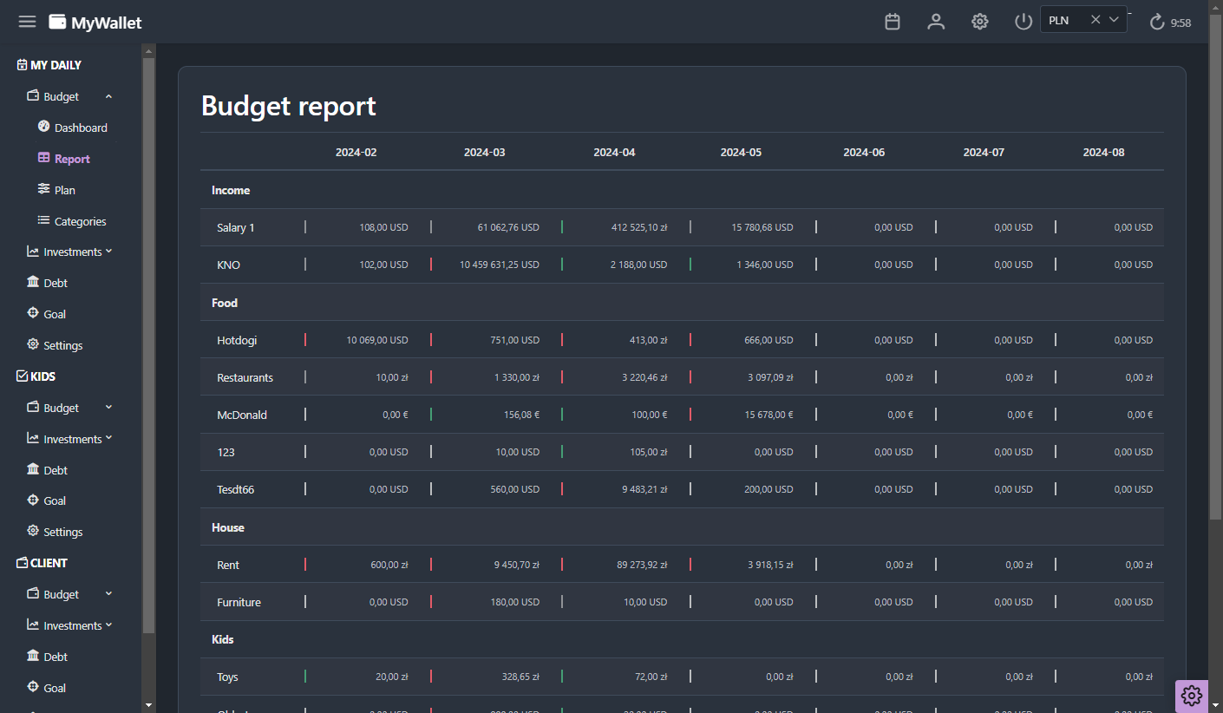Click the Furniture row label
This screenshot has height=713, width=1223.
coord(239,602)
